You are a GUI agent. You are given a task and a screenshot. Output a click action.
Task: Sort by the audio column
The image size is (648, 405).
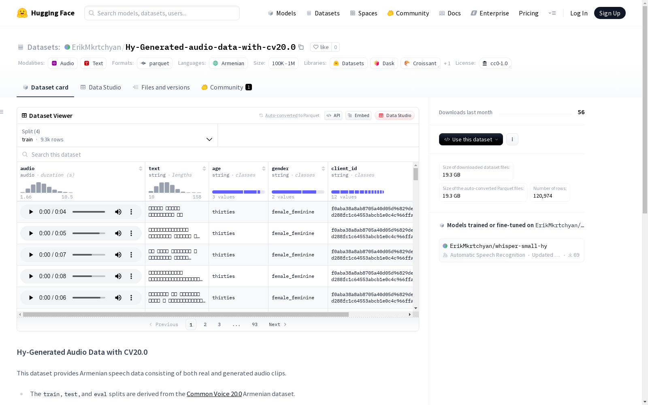[x=141, y=168]
